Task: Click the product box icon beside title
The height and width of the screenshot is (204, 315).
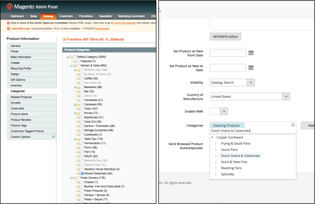Action: (64, 39)
